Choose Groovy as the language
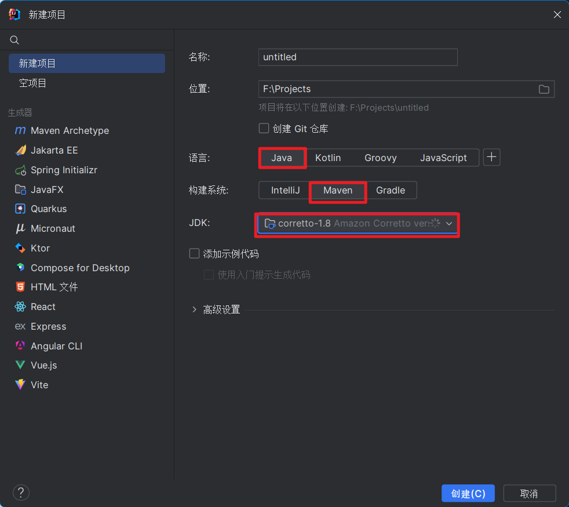Screen dimensions: 569x507 point(380,158)
